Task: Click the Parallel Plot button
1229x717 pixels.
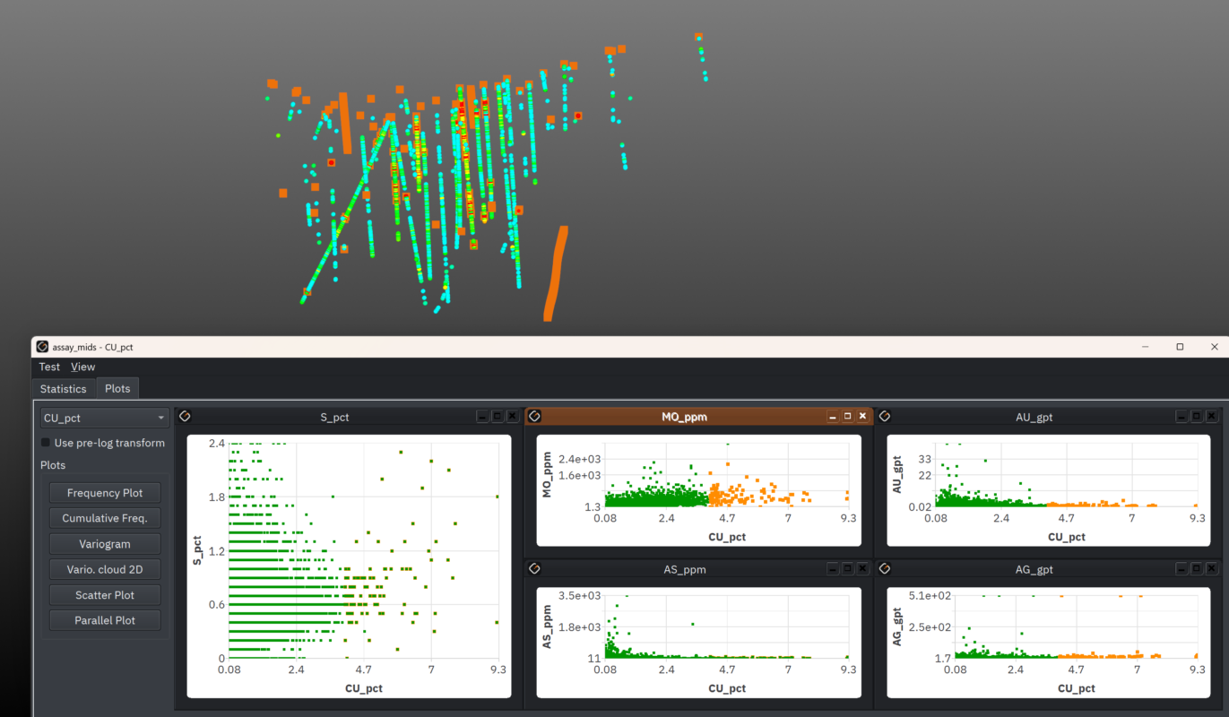Action: point(105,620)
